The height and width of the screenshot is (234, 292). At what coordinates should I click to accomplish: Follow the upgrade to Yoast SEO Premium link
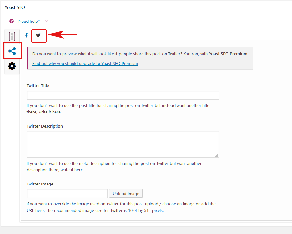coord(85,63)
